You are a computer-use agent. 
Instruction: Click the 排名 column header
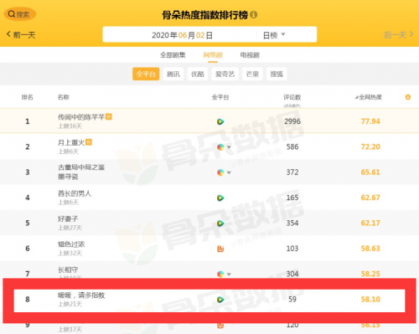(x=28, y=97)
